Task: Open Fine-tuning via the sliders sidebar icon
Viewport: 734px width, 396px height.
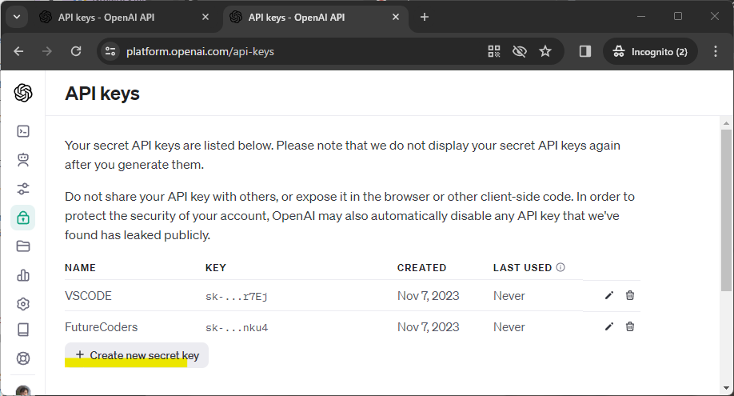Action: tap(23, 189)
